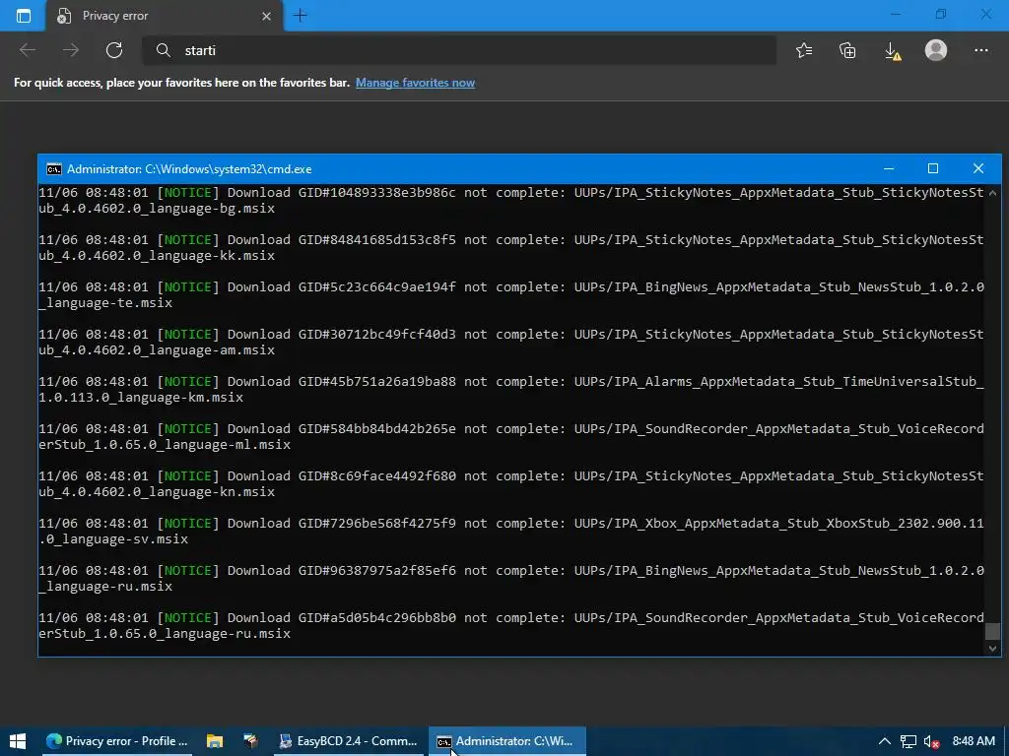The height and width of the screenshot is (756, 1009).
Task: Open the Favorites menu icon
Action: coord(804,50)
